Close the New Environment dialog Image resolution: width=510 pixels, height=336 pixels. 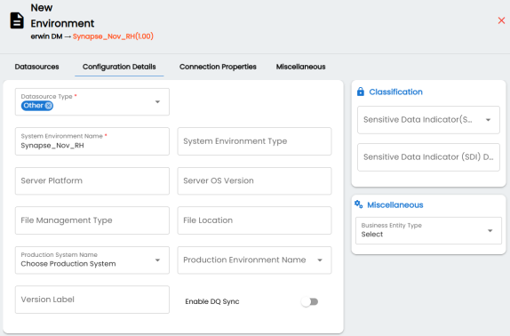[x=501, y=20]
